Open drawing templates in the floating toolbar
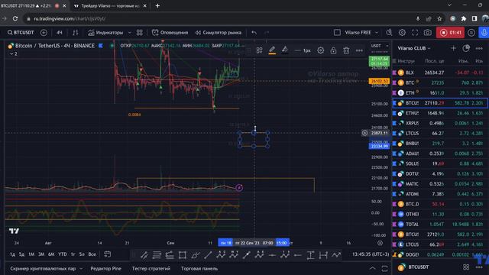This screenshot has height=275, width=489. [259, 50]
